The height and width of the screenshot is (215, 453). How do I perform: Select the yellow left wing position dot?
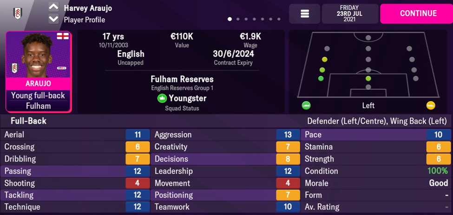[324, 59]
